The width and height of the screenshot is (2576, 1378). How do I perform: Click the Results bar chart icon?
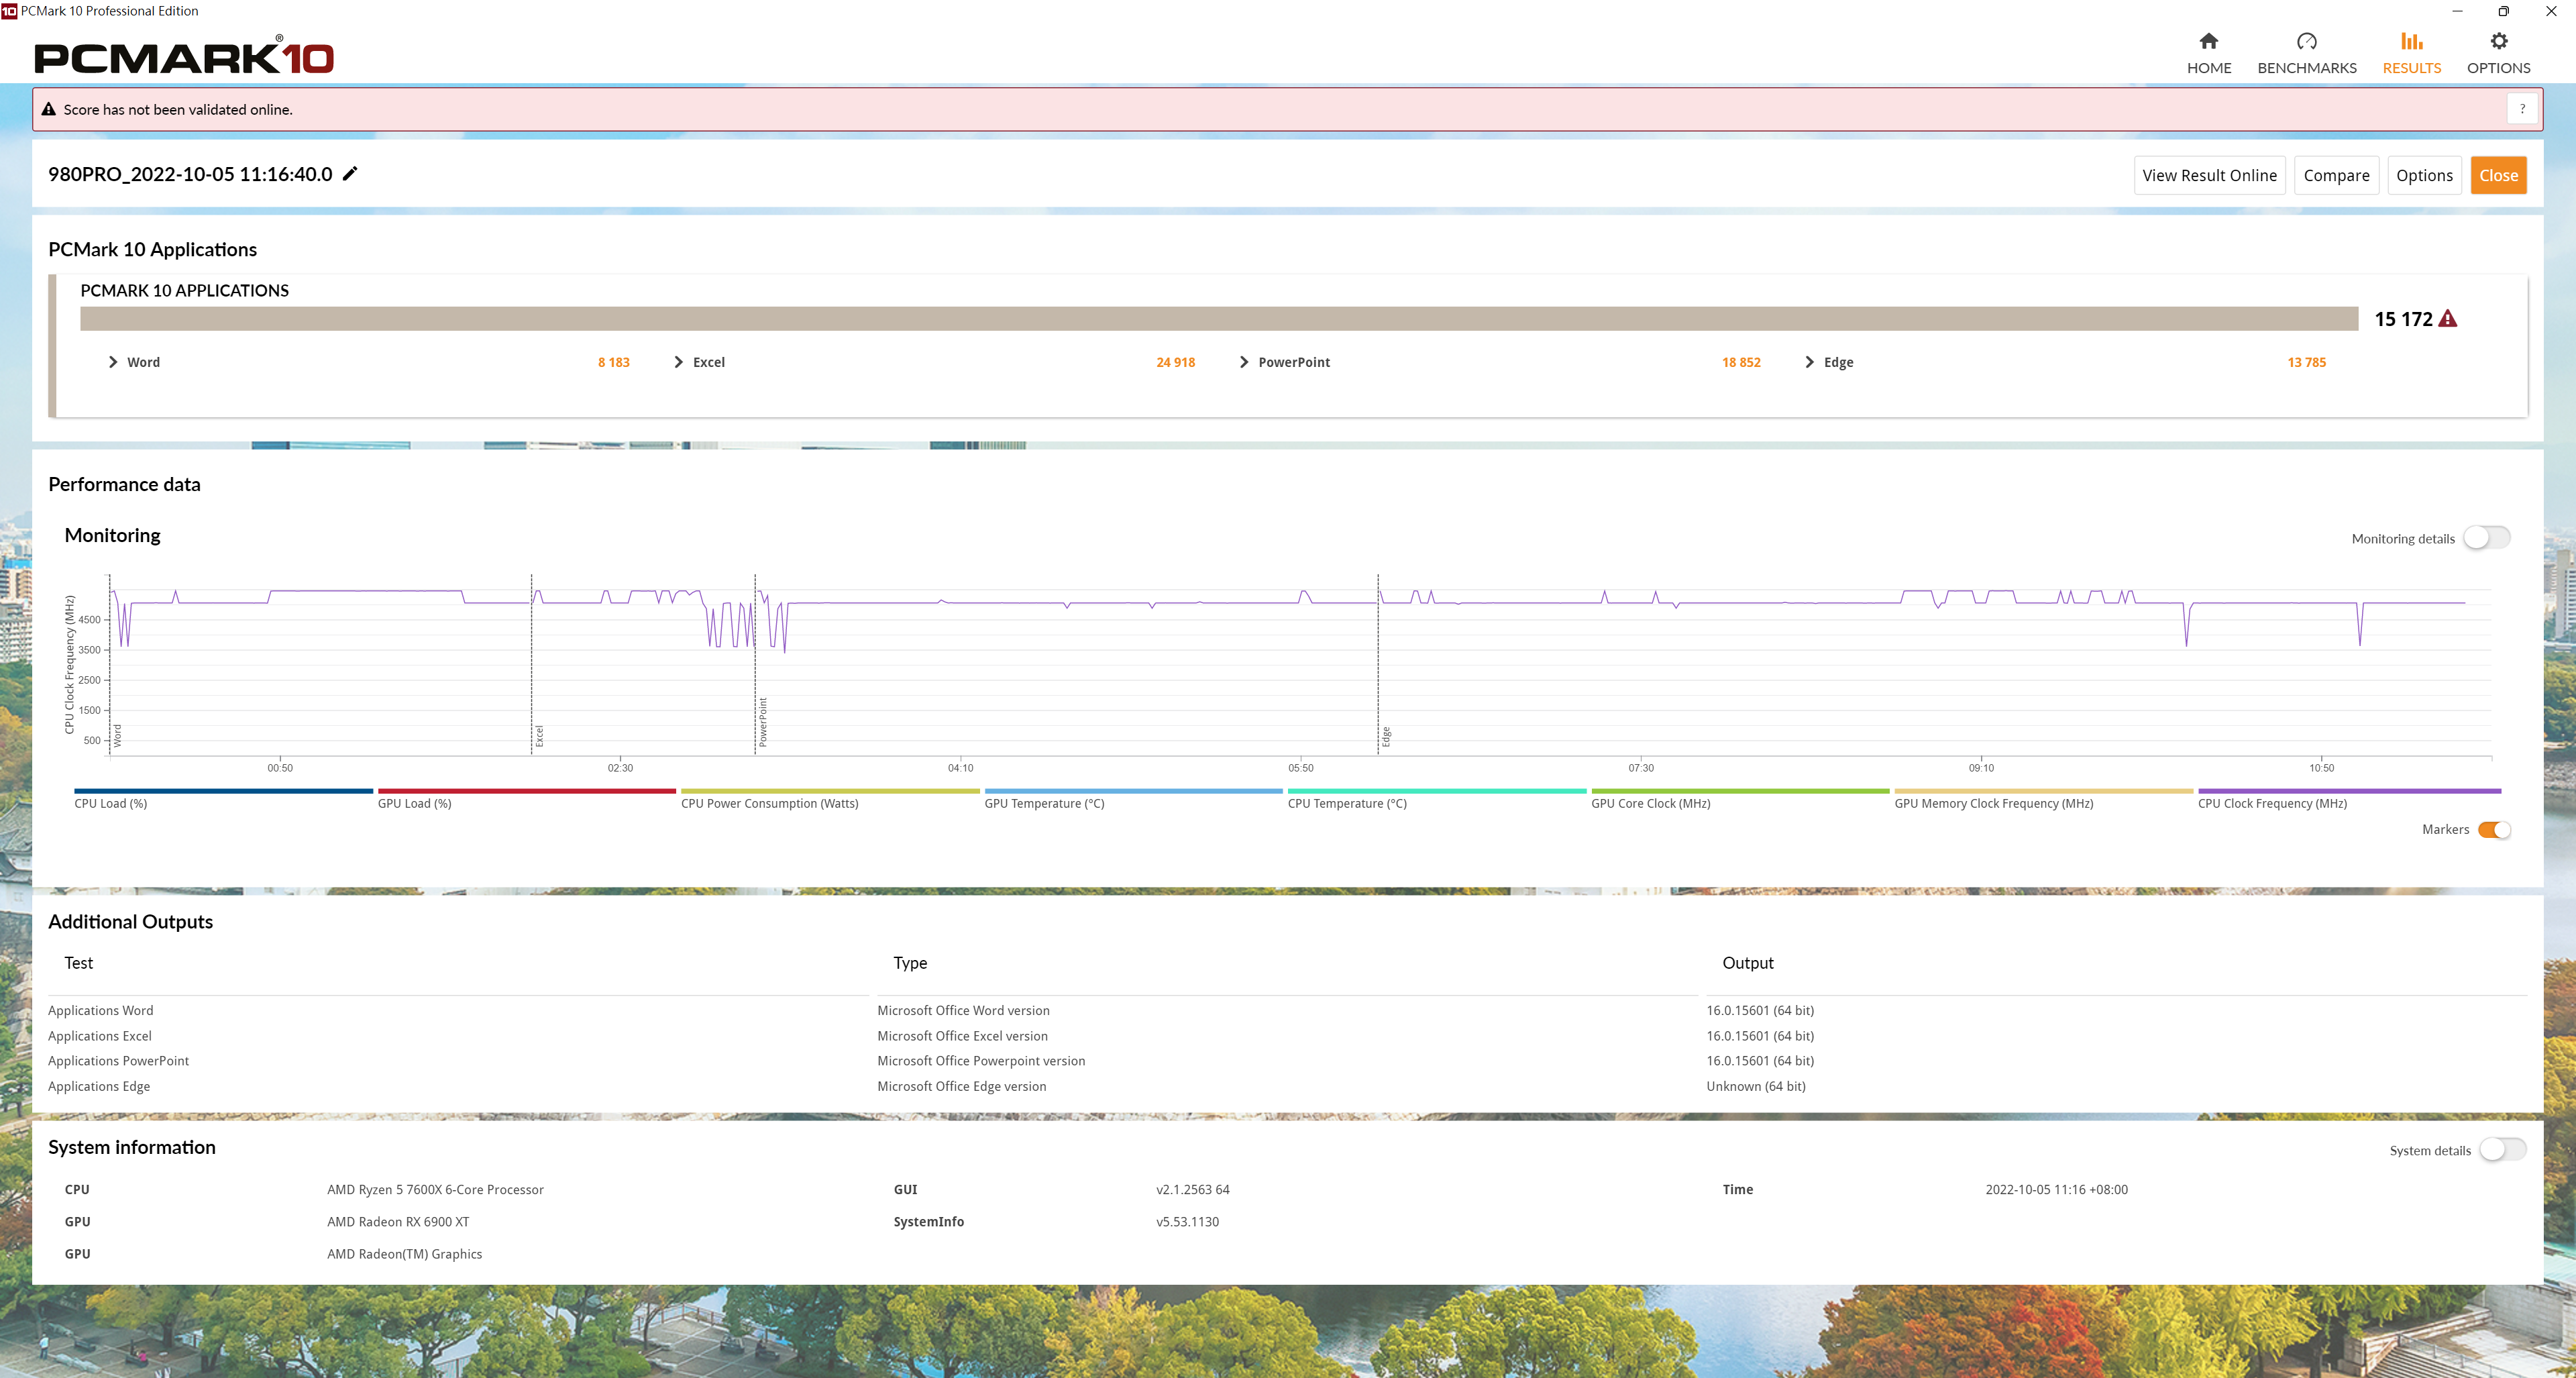tap(2411, 41)
